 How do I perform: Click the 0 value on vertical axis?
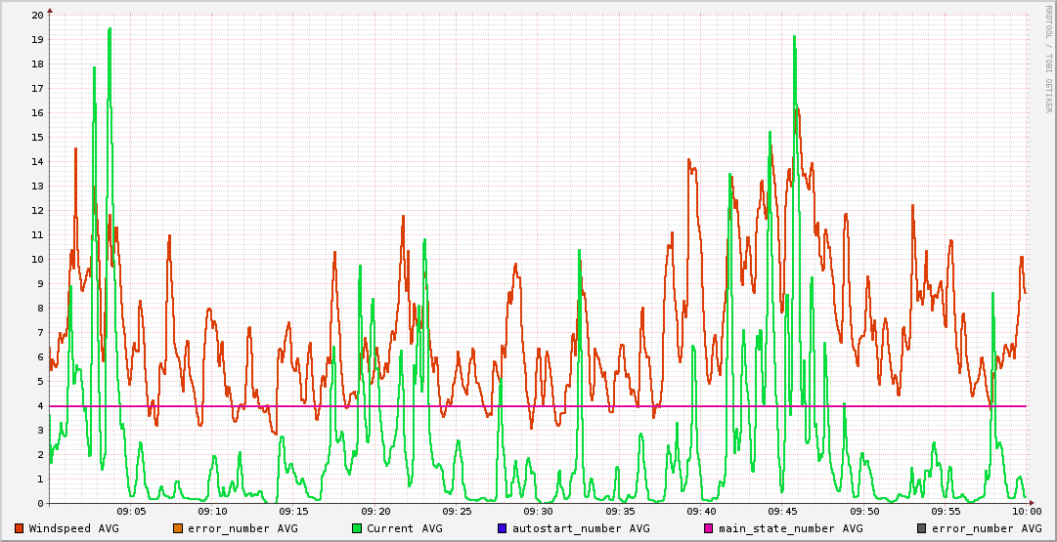pos(40,503)
